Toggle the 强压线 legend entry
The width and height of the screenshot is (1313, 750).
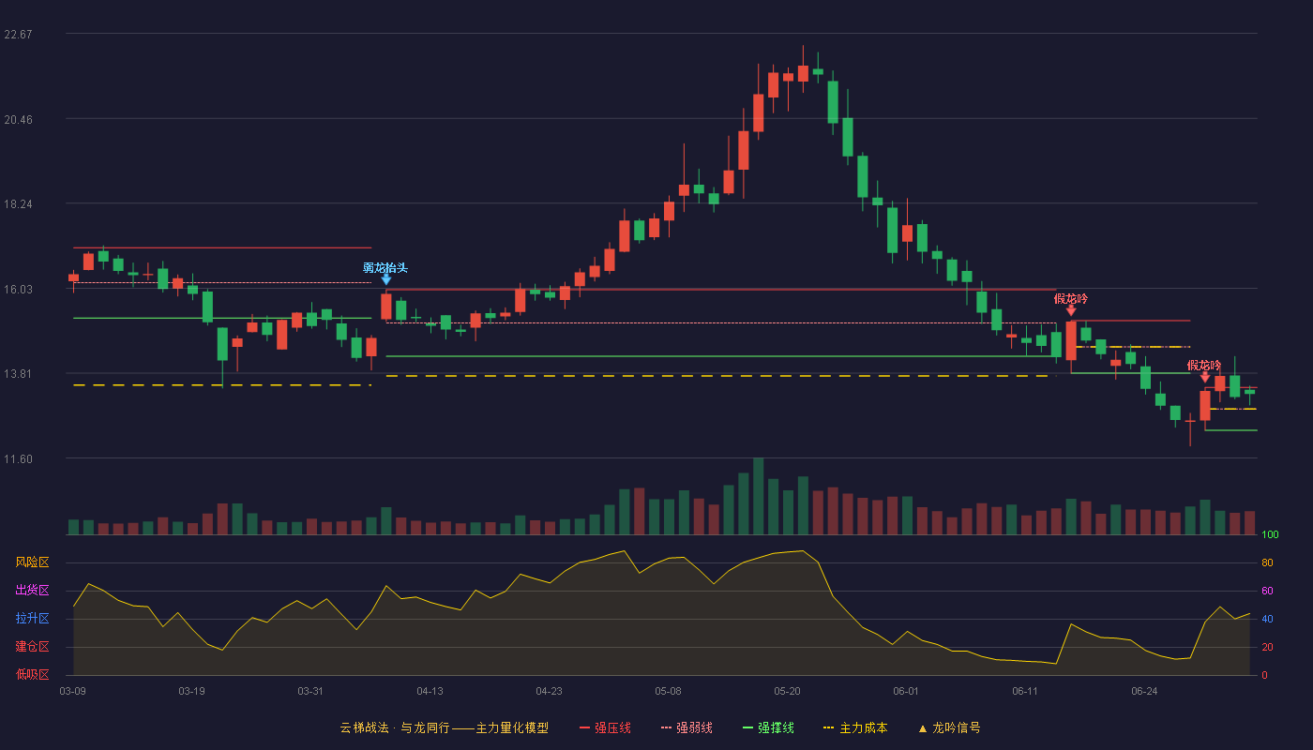pos(605,727)
